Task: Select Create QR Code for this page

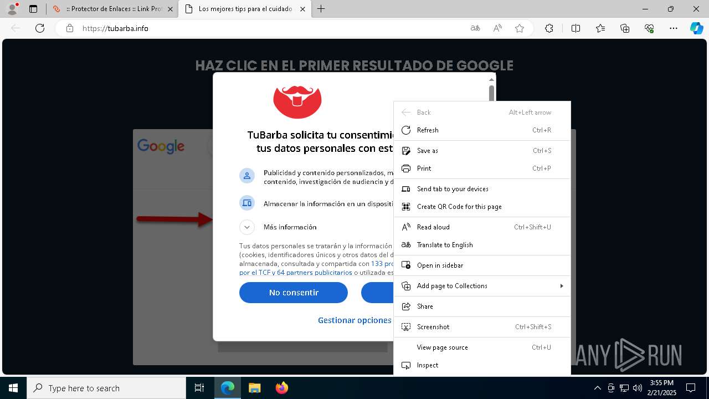Action: point(482,207)
